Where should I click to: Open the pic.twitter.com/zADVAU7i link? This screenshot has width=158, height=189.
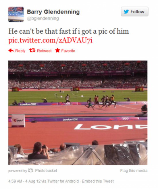[x=50, y=40]
